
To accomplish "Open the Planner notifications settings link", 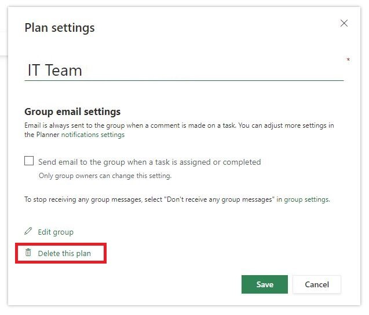I will coord(93,135).
